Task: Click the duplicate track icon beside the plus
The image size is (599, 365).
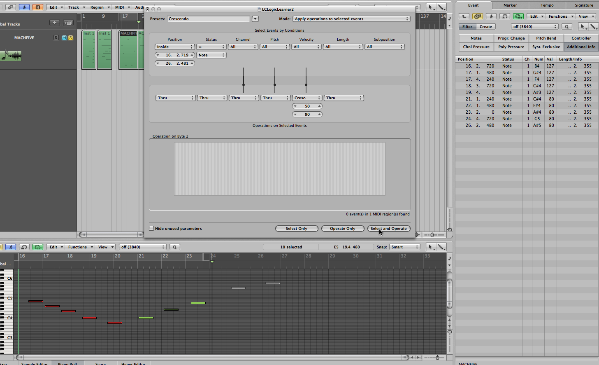Action: (x=68, y=23)
